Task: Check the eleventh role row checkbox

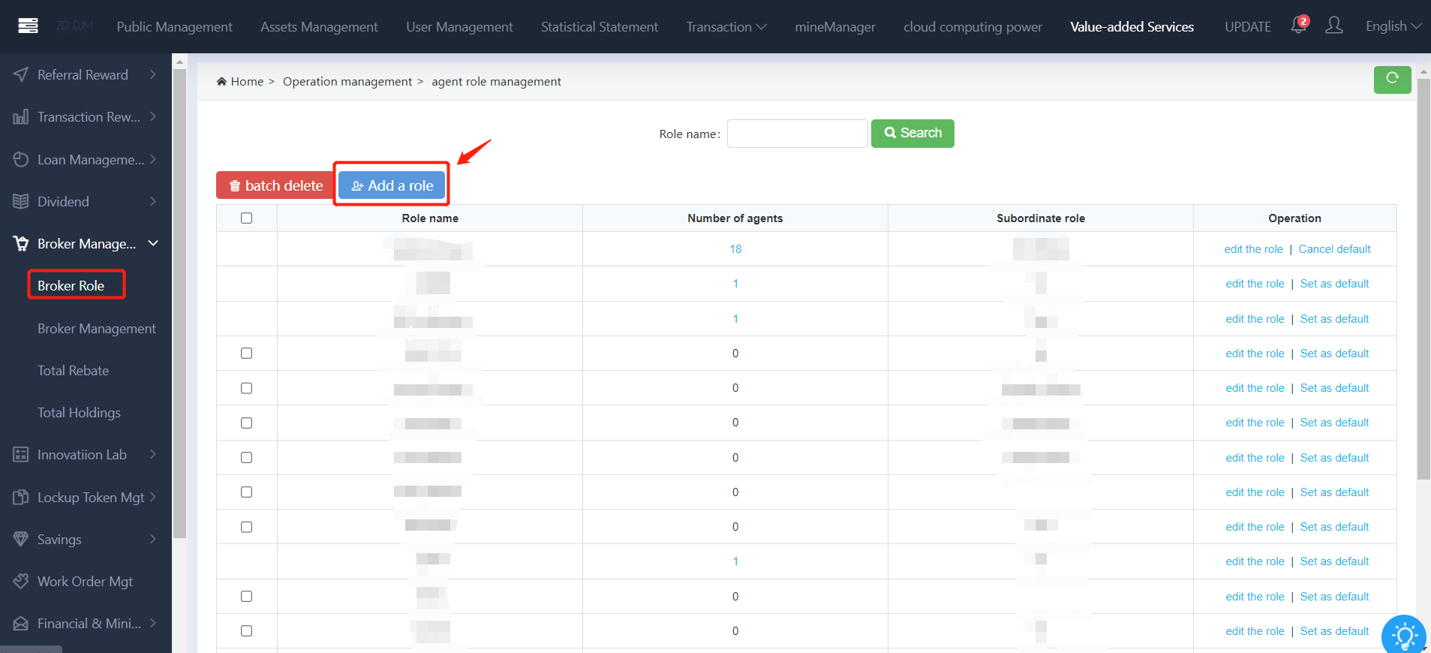Action: pos(246,596)
